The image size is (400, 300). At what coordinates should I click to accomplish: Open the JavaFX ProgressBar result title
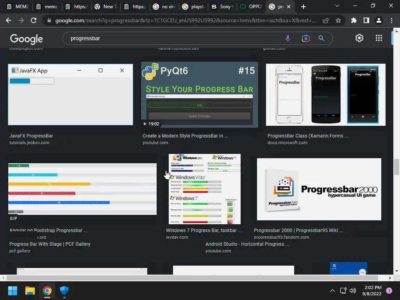(31, 136)
